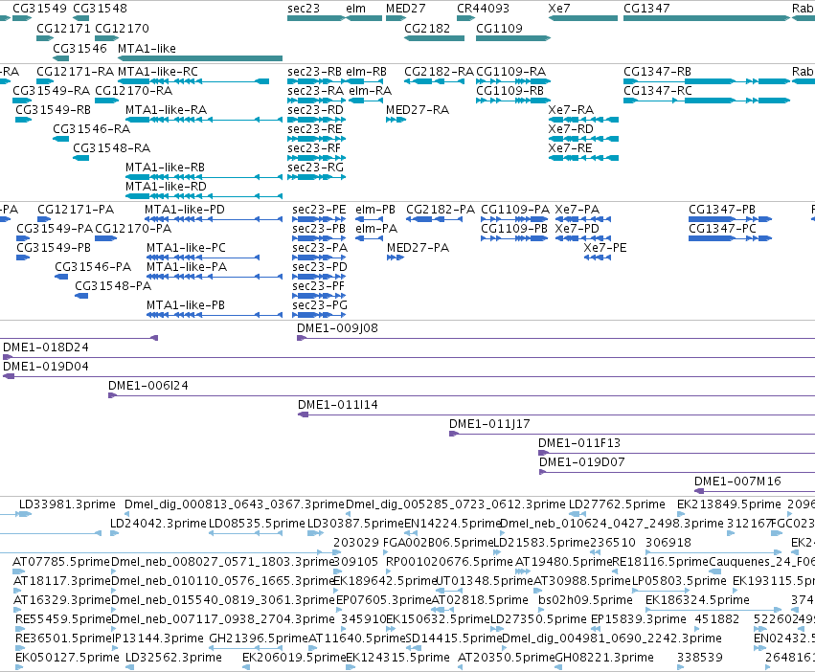Click BAC clone DME1-019D07
The width and height of the screenshot is (815, 672).
tap(677, 473)
